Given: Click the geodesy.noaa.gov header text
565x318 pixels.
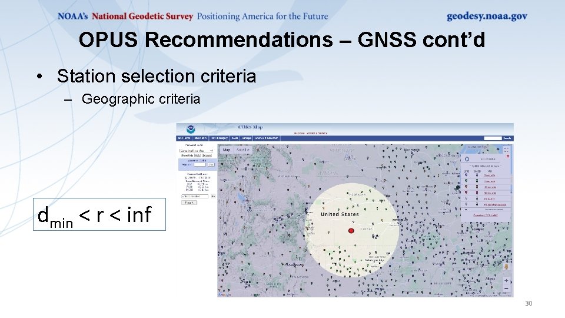Looking at the screenshot, I should pyautogui.click(x=487, y=16).
